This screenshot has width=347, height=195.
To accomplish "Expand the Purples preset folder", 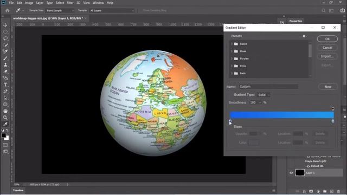I will pos(232,58).
